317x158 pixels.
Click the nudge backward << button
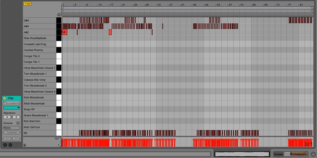point(7,138)
